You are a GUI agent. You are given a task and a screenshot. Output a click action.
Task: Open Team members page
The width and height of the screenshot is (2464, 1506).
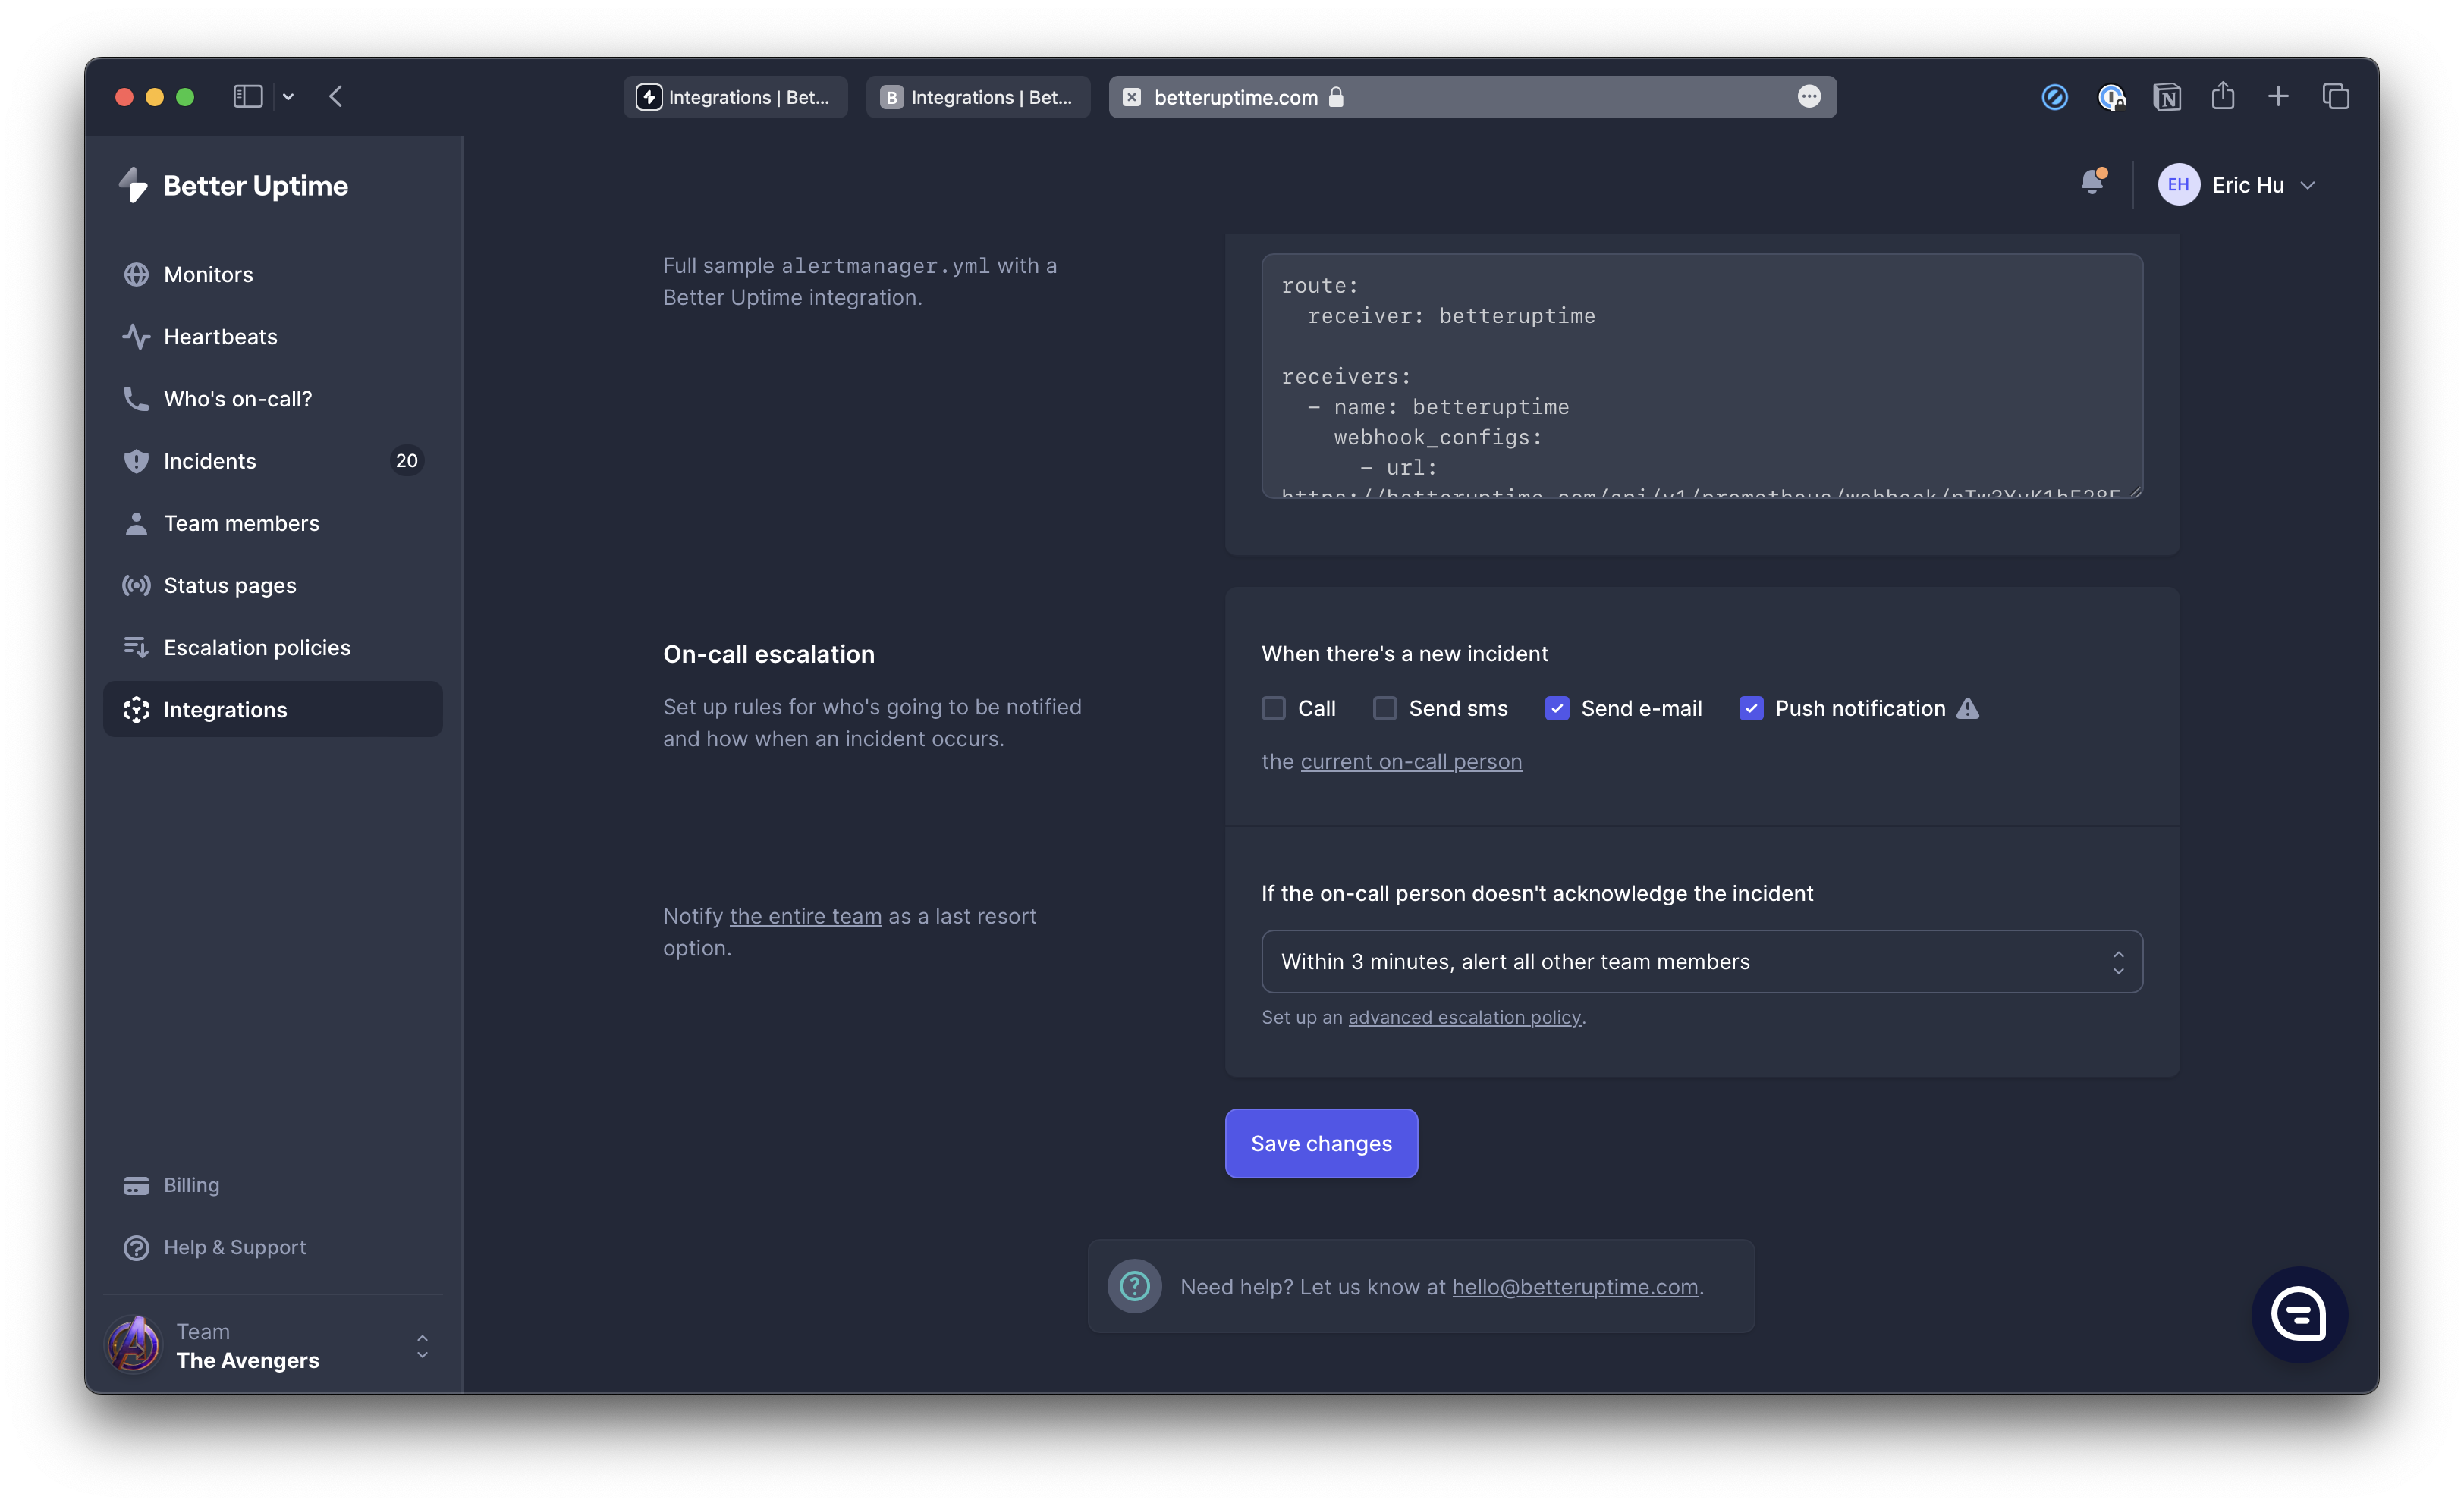pyautogui.click(x=273, y=522)
